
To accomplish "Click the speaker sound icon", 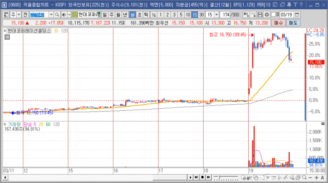I will [64, 15].
